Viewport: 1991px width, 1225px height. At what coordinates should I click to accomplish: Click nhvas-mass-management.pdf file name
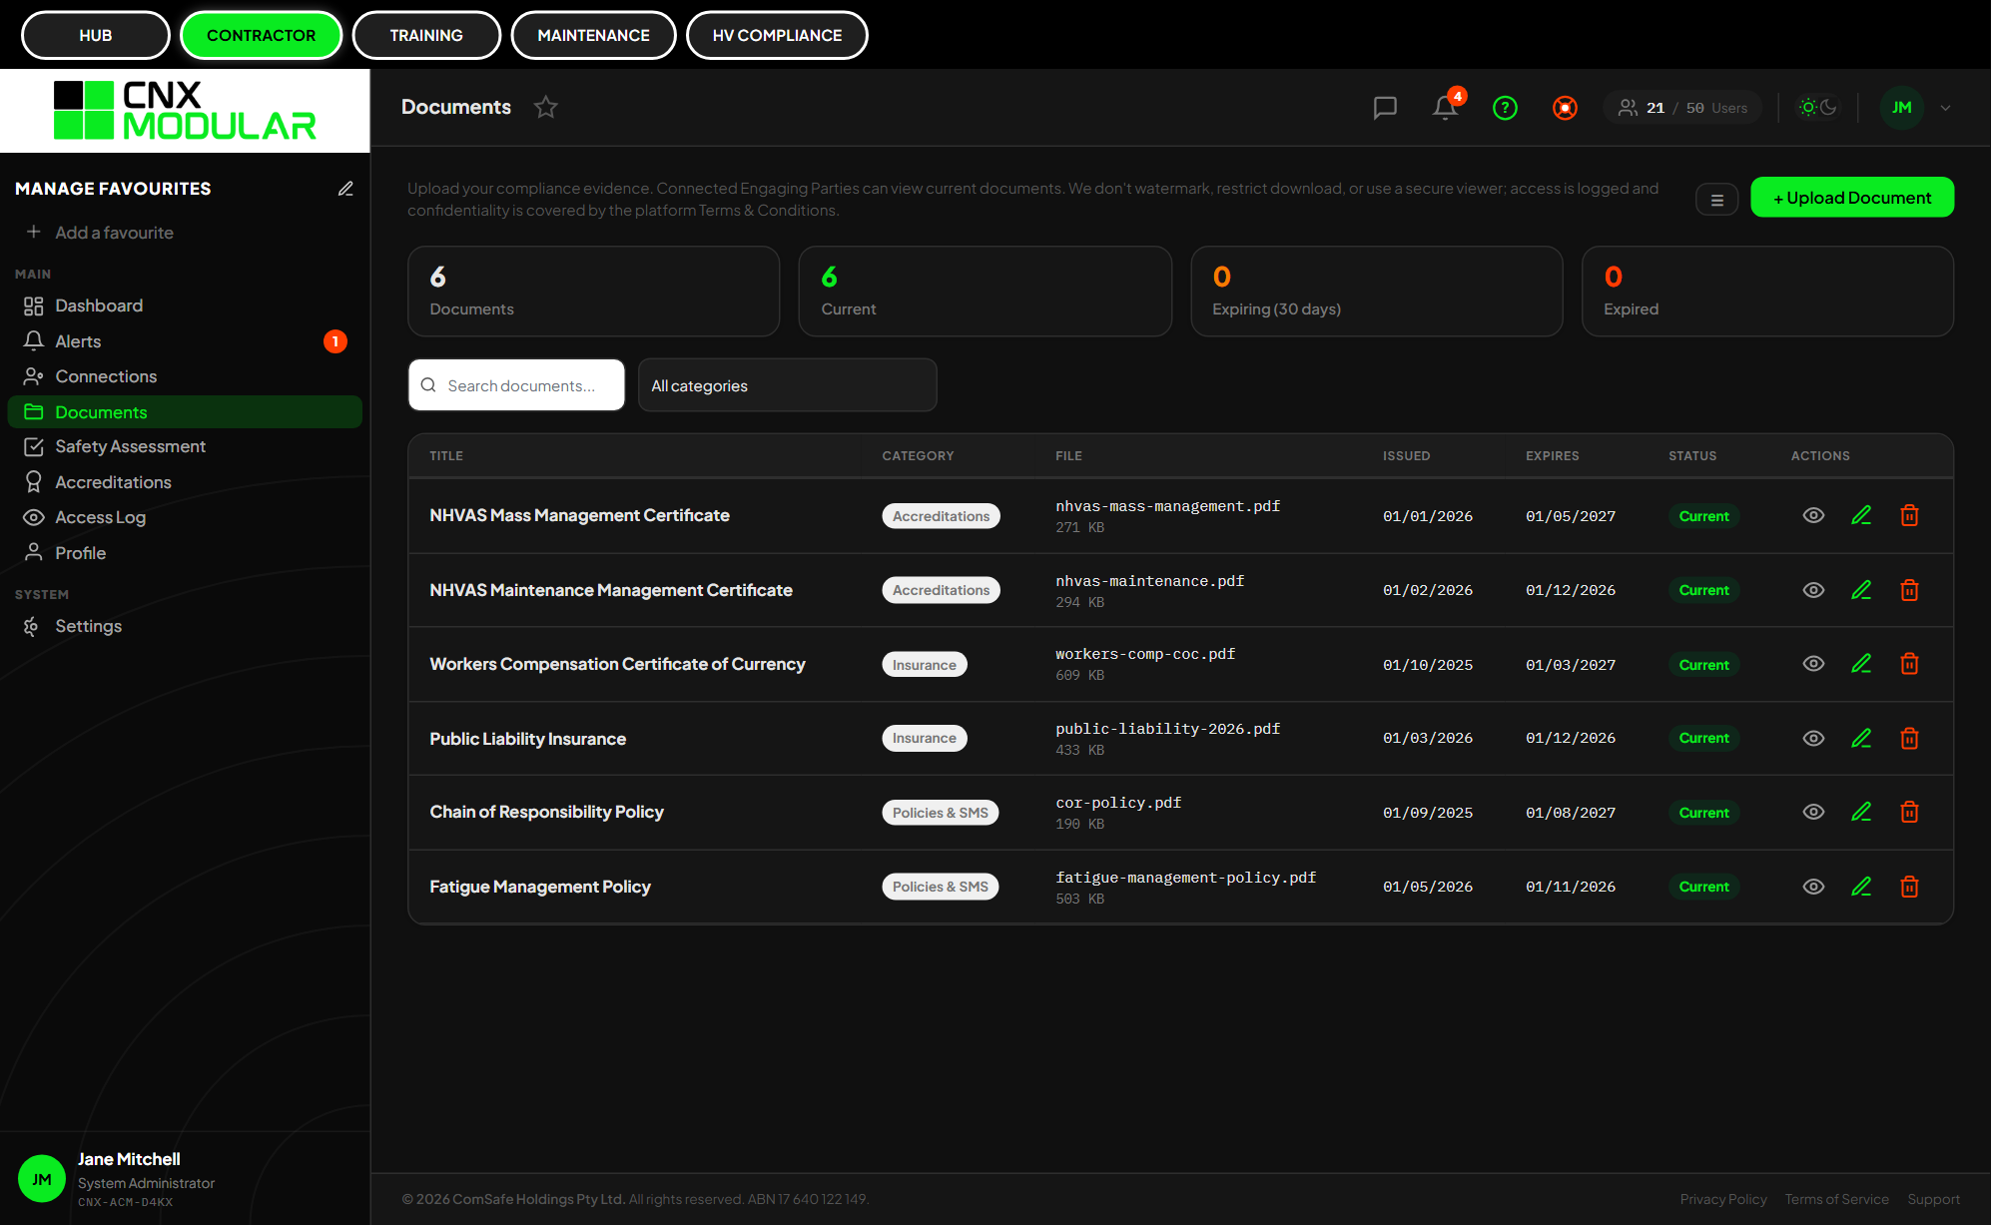click(x=1167, y=506)
